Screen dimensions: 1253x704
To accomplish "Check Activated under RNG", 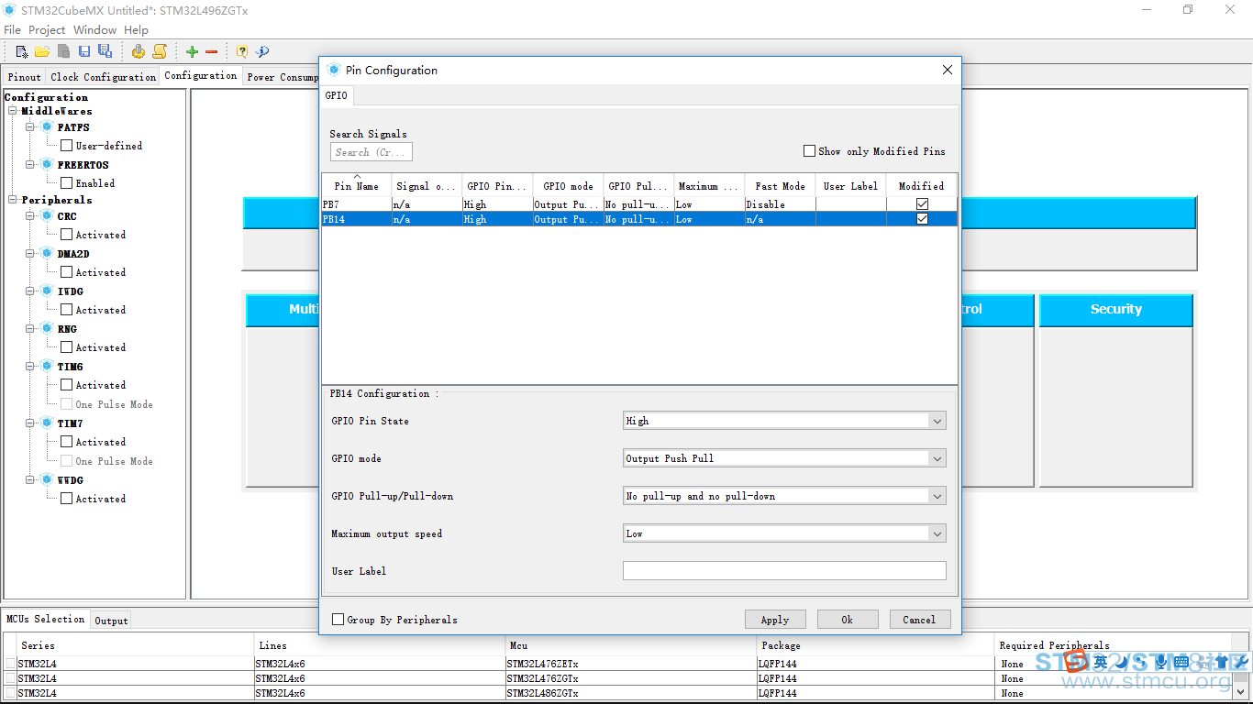I will click(66, 347).
